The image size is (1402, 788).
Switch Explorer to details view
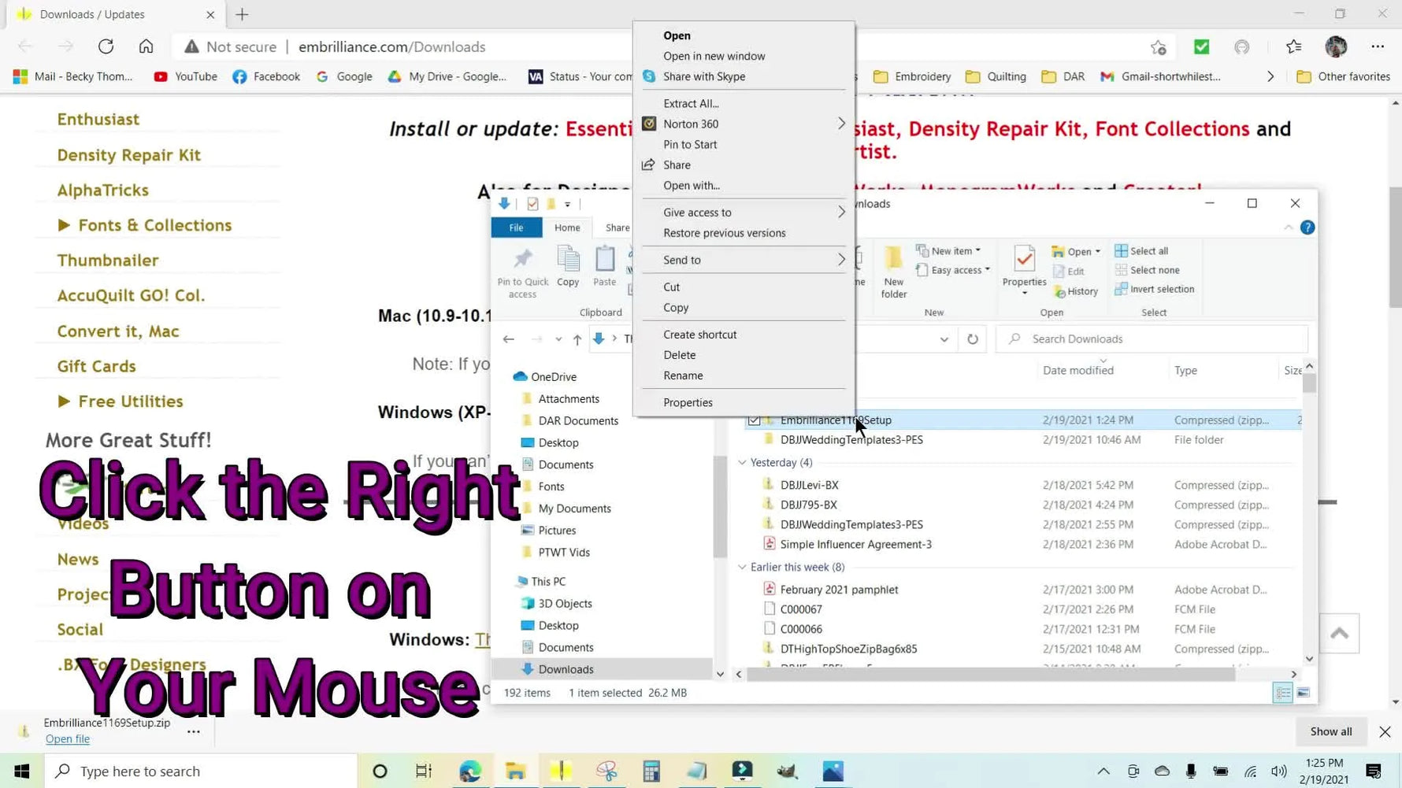[1283, 693]
